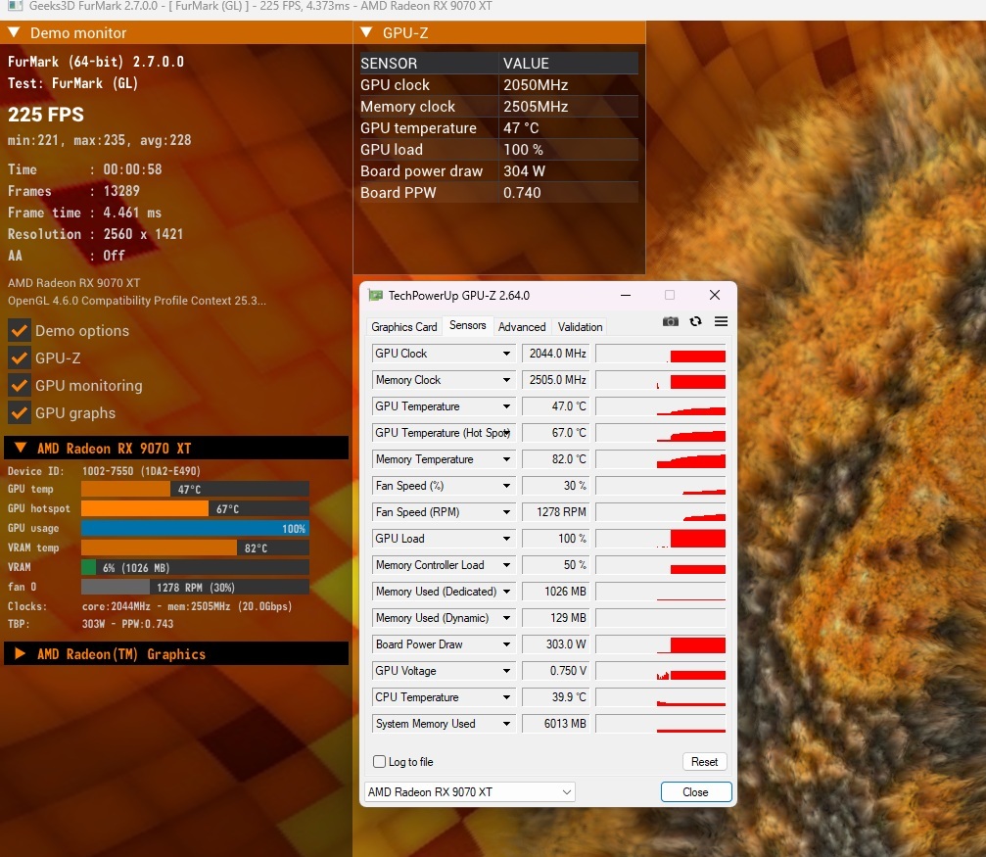Switch to the Graphics Card tab
The width and height of the screenshot is (986, 857).
coord(403,326)
